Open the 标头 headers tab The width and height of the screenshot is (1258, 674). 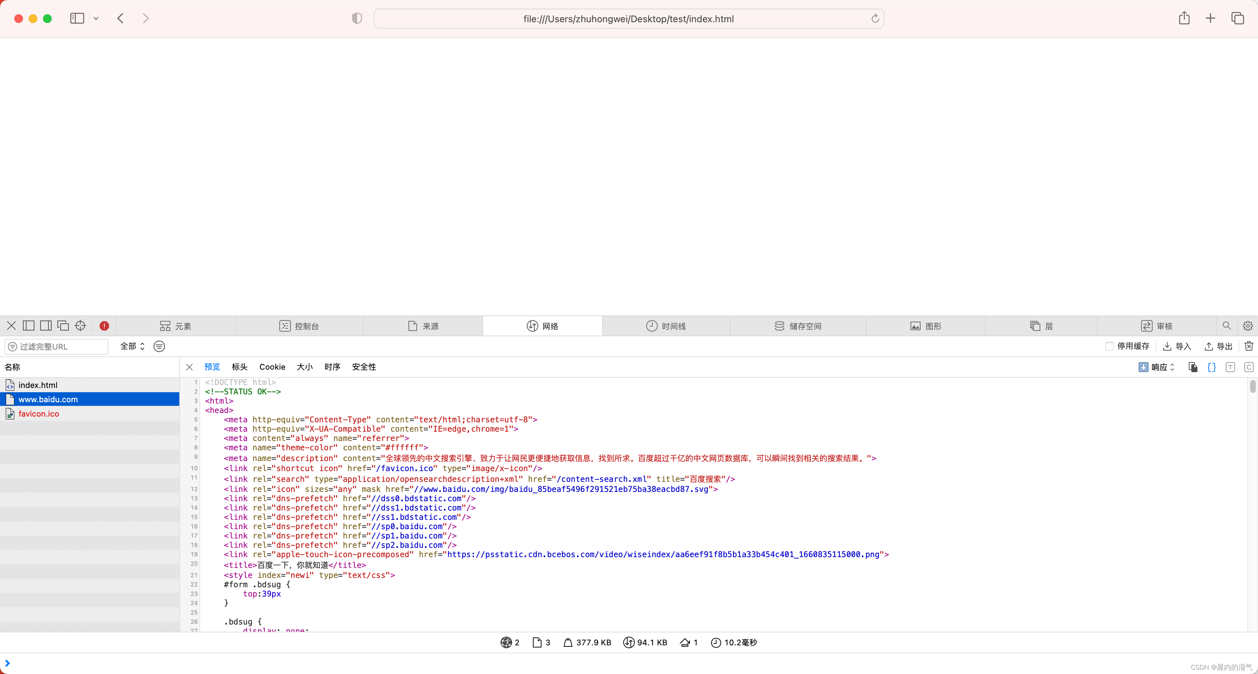[x=239, y=367]
